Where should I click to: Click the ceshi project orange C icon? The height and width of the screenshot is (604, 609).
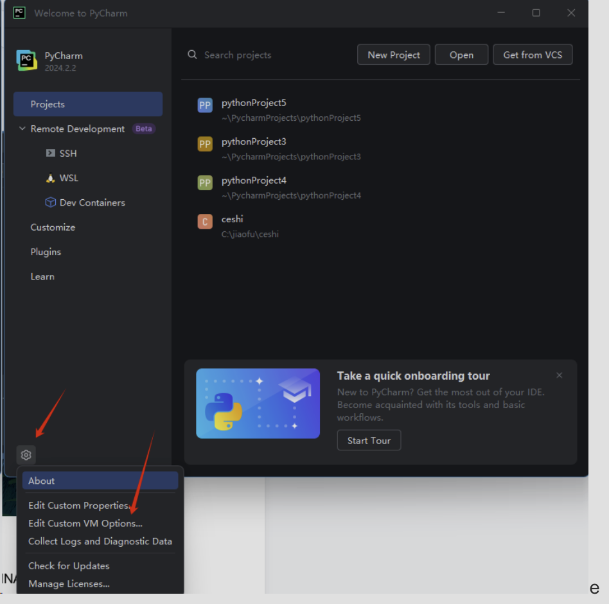(x=205, y=222)
